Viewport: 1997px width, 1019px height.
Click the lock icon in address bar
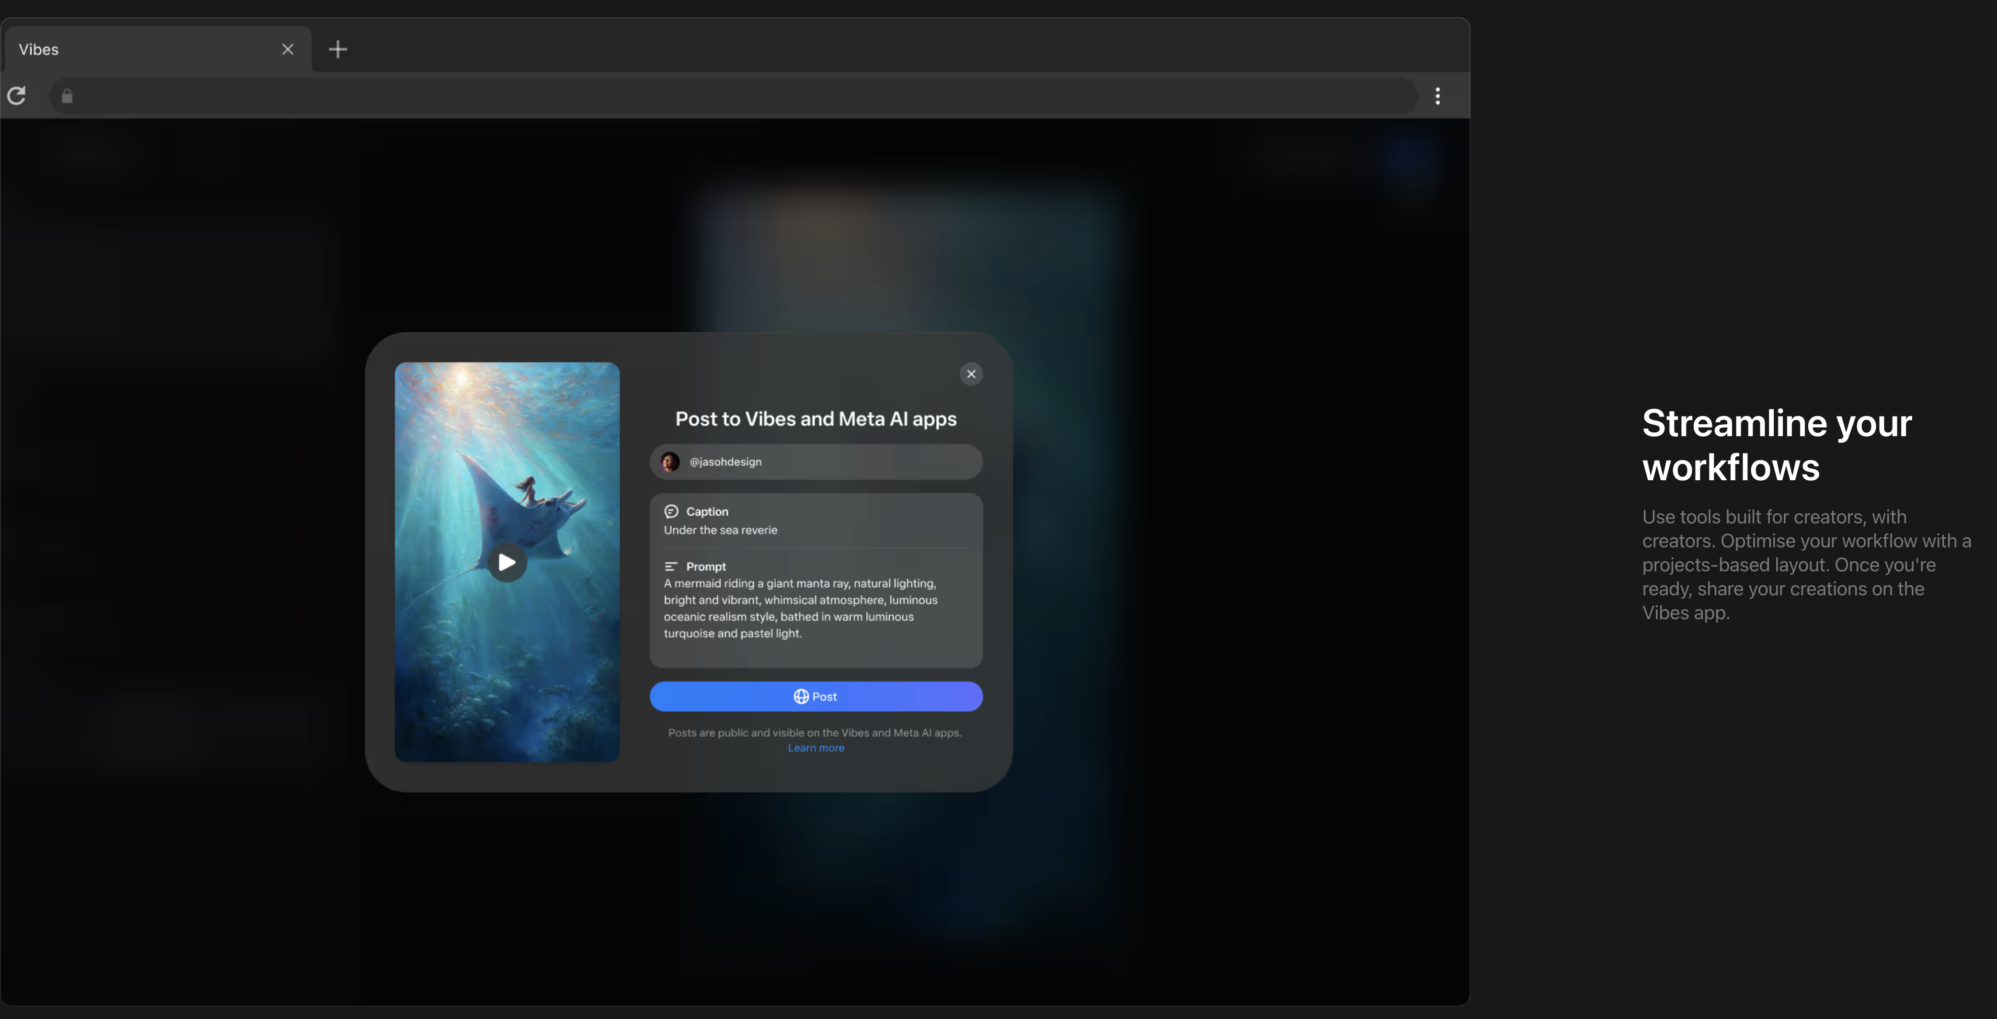[x=68, y=96]
